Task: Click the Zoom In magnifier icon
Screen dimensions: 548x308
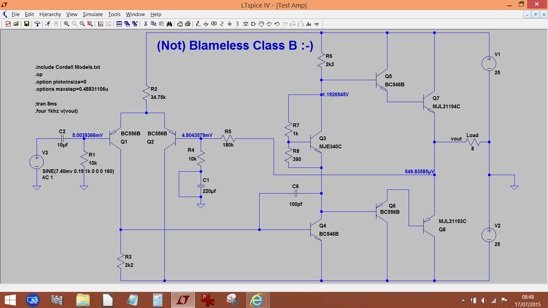Action: click(66, 24)
